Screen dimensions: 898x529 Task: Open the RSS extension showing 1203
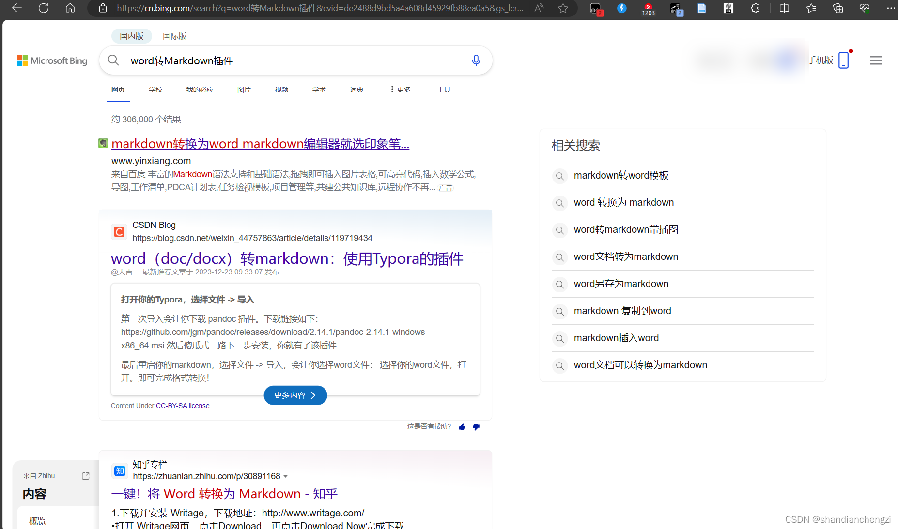[x=648, y=9]
